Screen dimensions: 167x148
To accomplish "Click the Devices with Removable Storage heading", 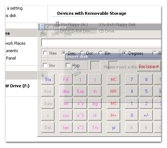I will coord(92,13).
